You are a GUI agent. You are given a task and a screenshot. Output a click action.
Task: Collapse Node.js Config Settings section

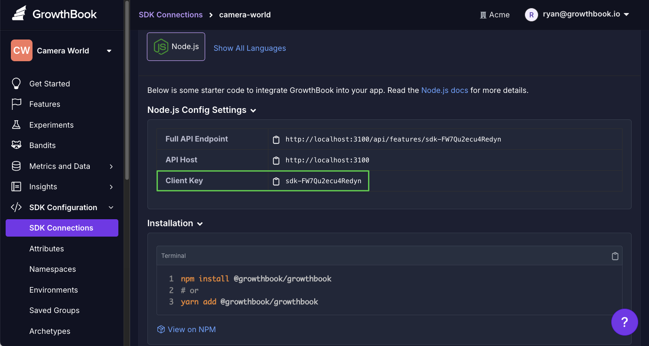tap(253, 111)
